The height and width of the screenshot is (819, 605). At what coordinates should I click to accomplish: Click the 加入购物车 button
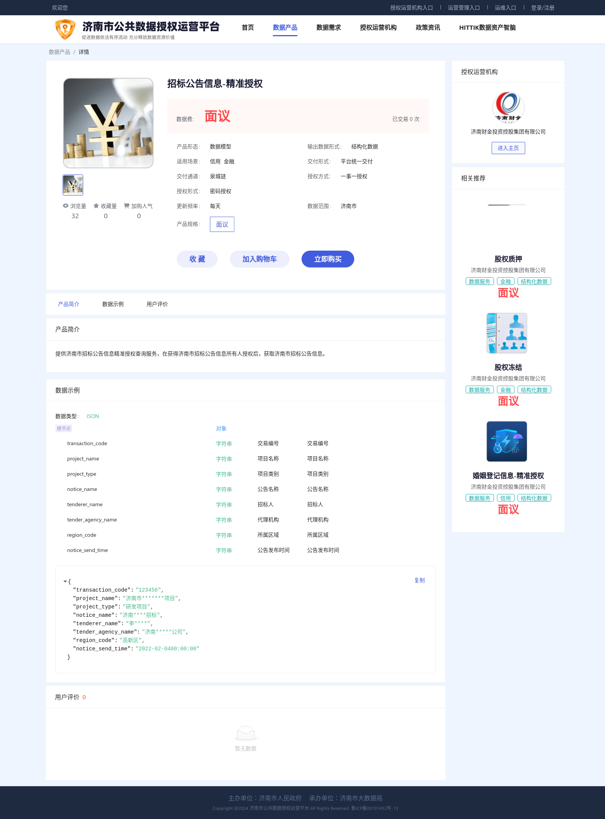pyautogui.click(x=260, y=259)
